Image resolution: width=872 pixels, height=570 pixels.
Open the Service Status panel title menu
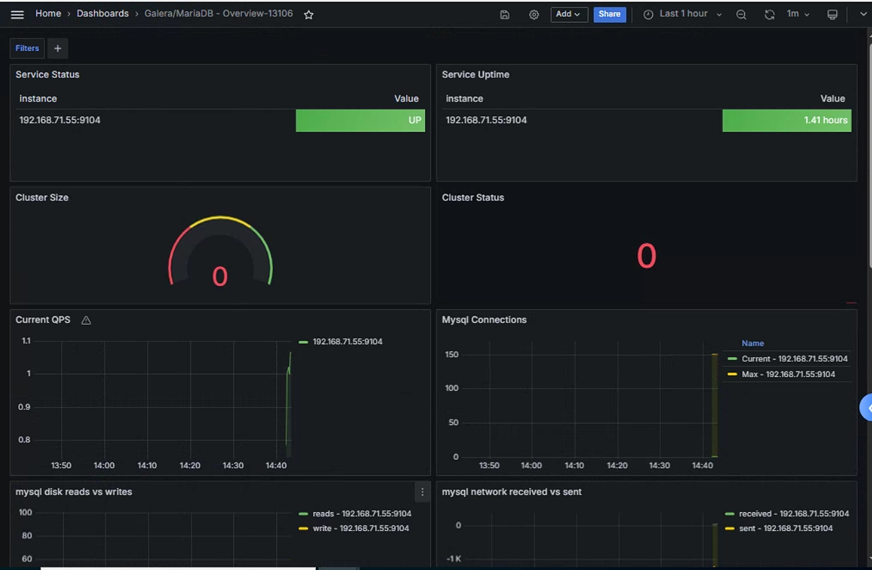(48, 75)
